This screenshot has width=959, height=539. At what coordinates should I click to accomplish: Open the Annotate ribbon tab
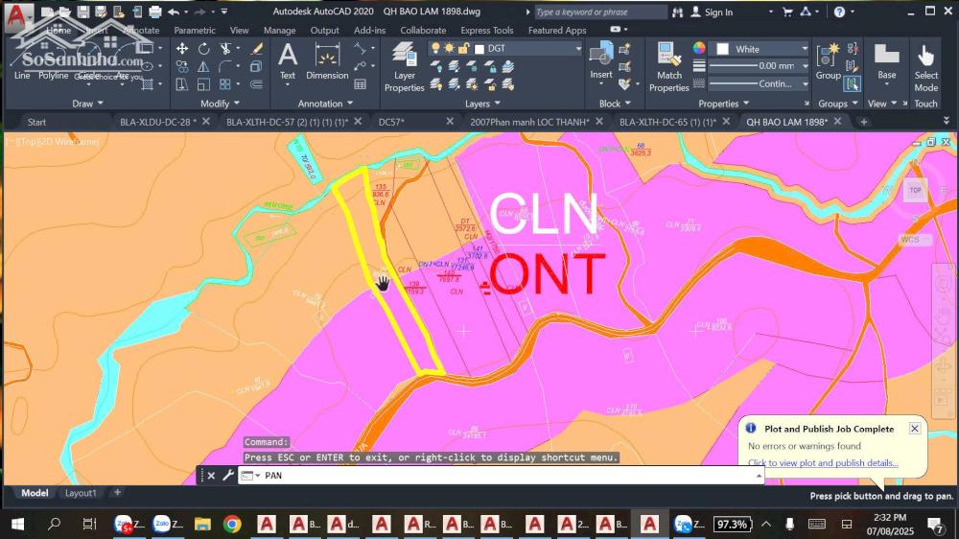point(141,30)
